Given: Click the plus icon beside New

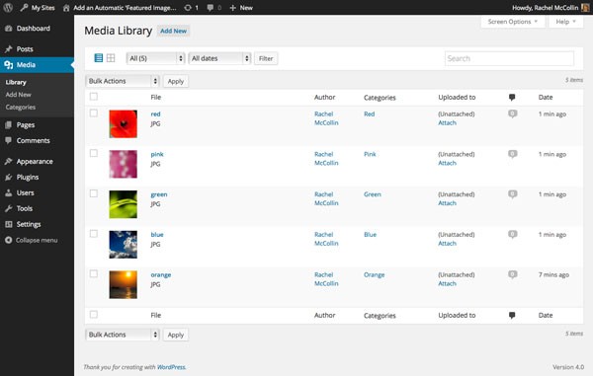Looking at the screenshot, I should click(232, 8).
